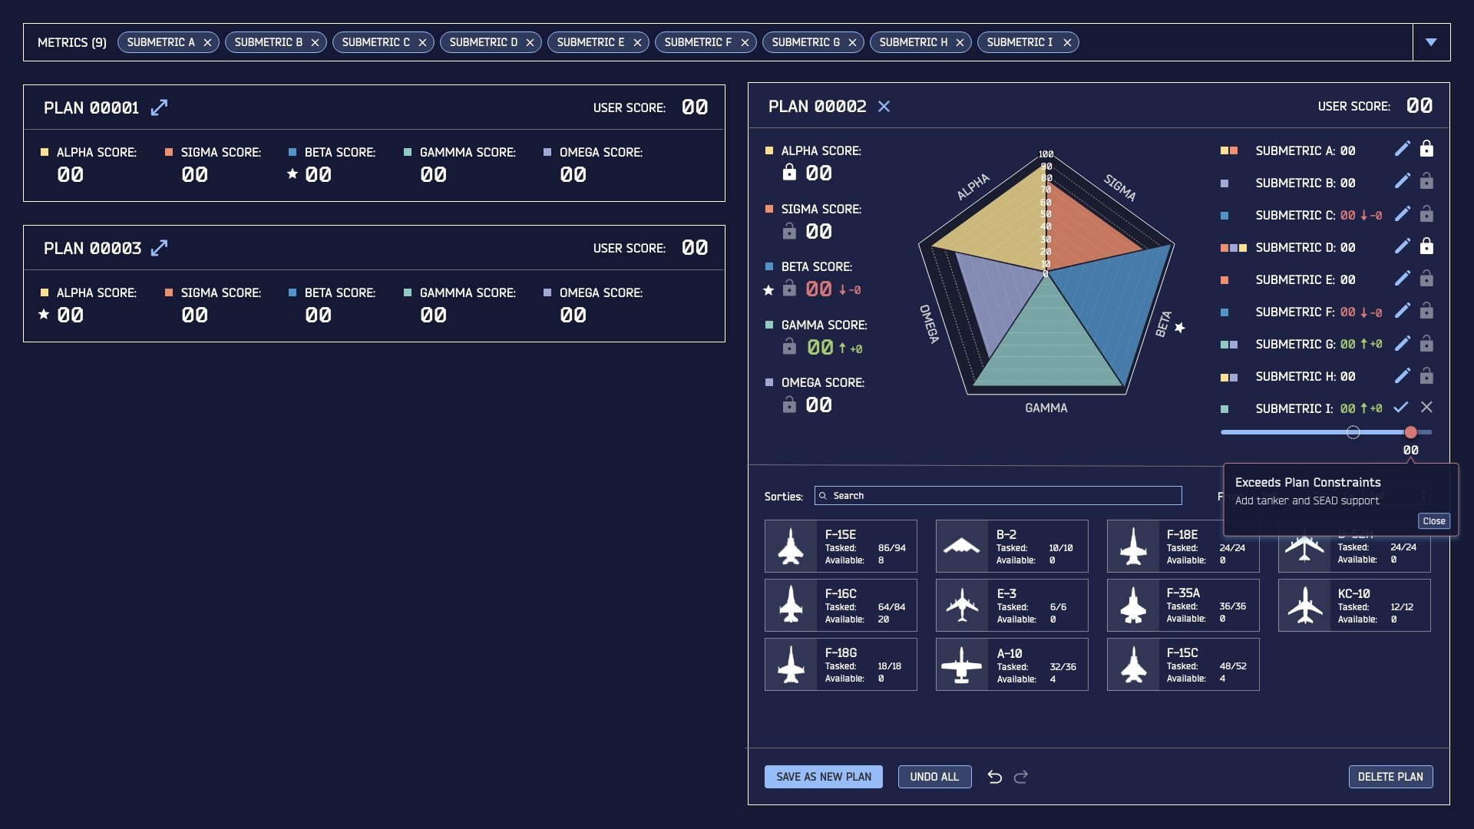The width and height of the screenshot is (1474, 829).
Task: Remove the Submetric G chip
Action: [x=852, y=43]
